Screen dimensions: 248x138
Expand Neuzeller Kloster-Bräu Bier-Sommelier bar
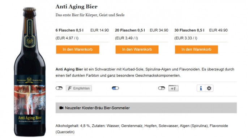(x=146, y=108)
